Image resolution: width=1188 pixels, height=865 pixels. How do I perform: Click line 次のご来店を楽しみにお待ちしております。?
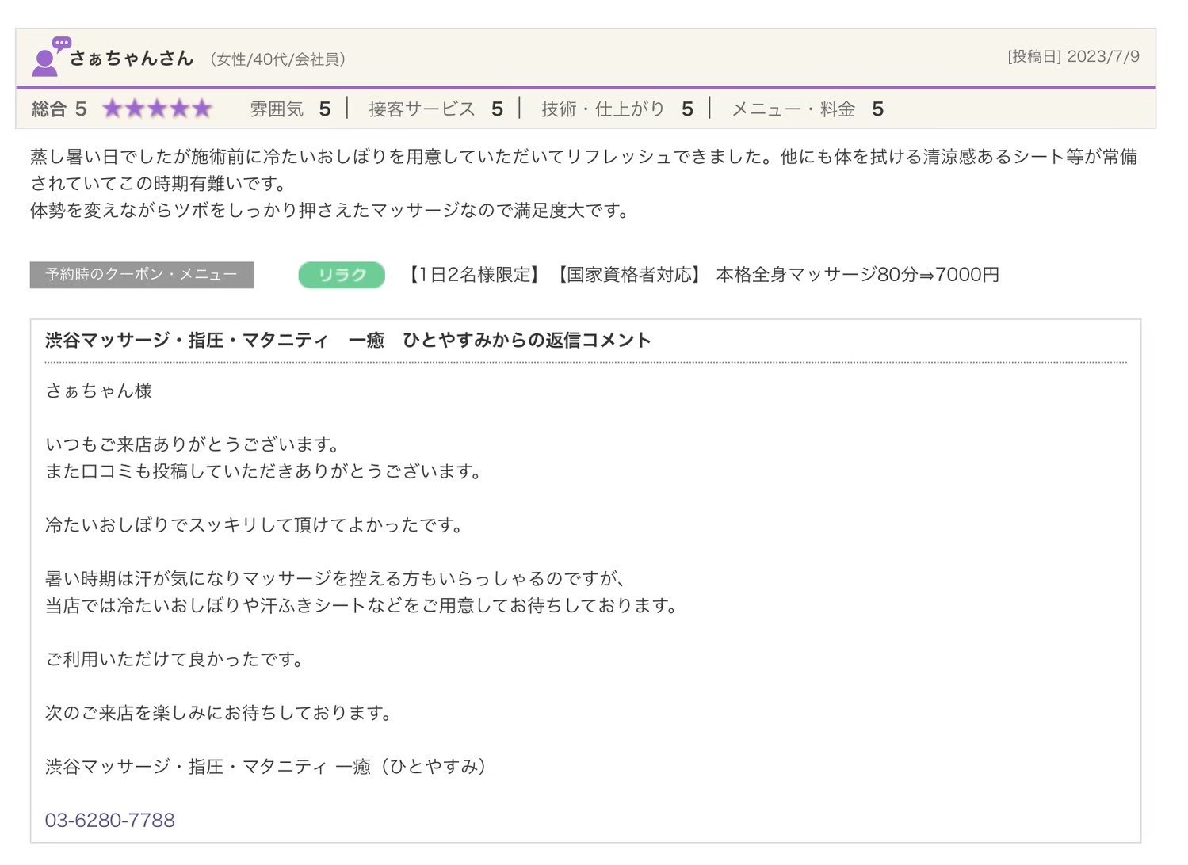coord(220,713)
